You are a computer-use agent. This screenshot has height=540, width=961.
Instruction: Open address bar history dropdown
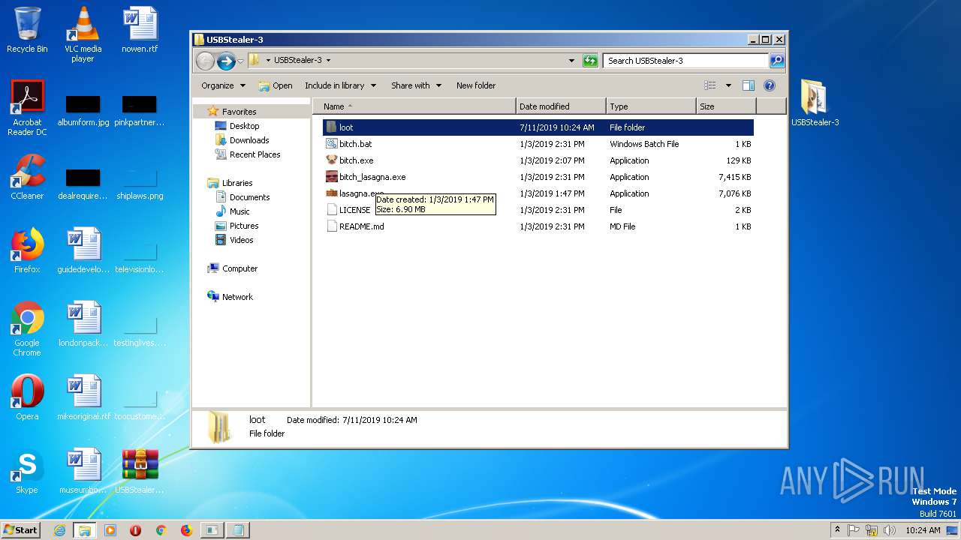(x=571, y=61)
